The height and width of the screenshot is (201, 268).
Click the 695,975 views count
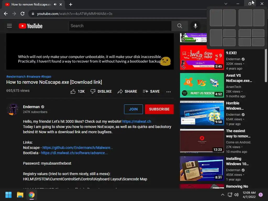coord(18,91)
